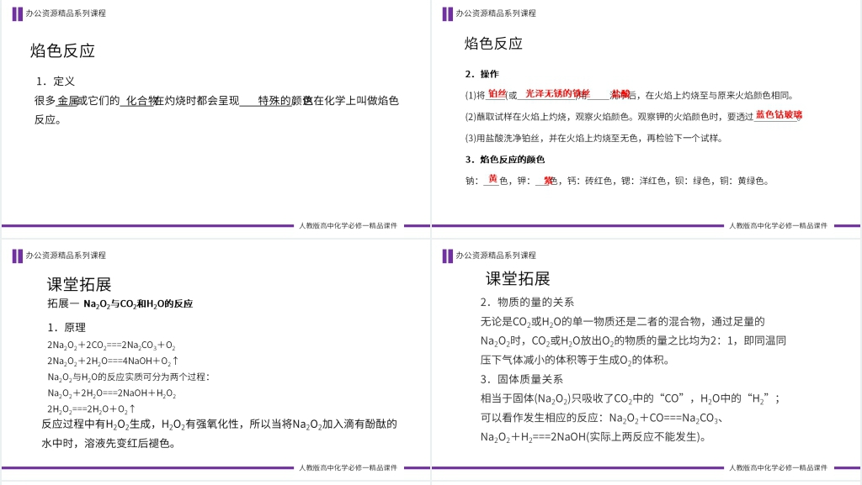This screenshot has height=485, width=862.
Task: Click equation 2Na₂O₂+2H₂O===4NaOH+O₂↑
Action: pyautogui.click(x=113, y=361)
